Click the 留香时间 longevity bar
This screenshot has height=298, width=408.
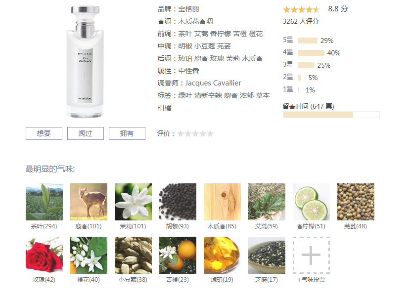click(x=331, y=115)
